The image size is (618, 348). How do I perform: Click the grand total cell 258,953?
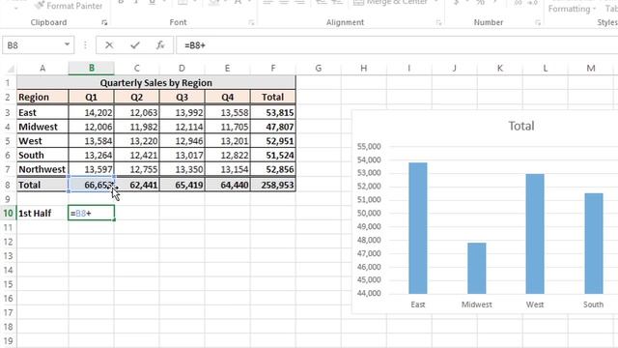(272, 185)
